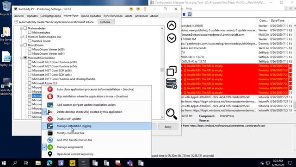Choose Add MST transformation file
Screen dimensions: 296x167
pyautogui.click(x=96, y=140)
